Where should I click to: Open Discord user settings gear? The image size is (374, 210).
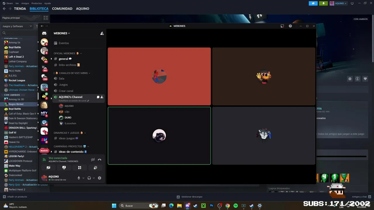100,178
